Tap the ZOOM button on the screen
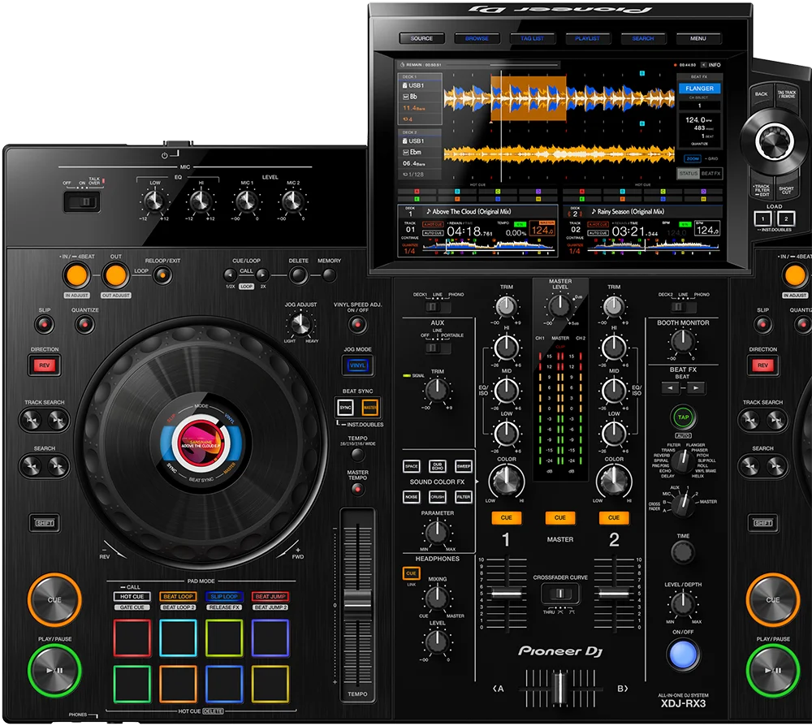This screenshot has width=812, height=726. [x=693, y=158]
